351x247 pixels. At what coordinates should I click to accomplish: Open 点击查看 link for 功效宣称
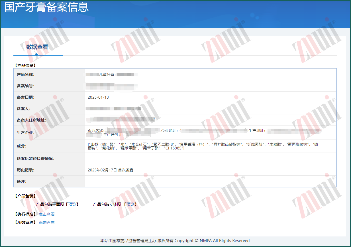click(47, 222)
